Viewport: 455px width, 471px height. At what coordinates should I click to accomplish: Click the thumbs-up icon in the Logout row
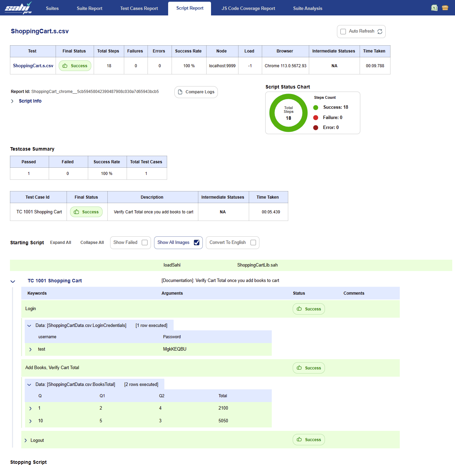pyautogui.click(x=299, y=439)
